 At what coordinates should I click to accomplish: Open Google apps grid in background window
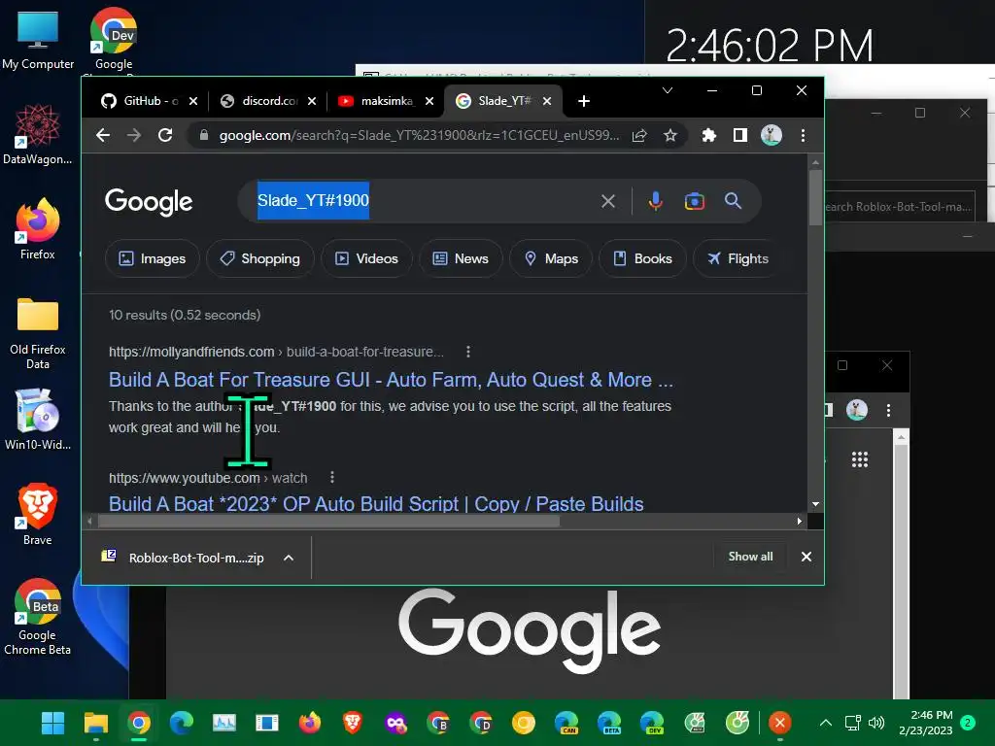(860, 459)
